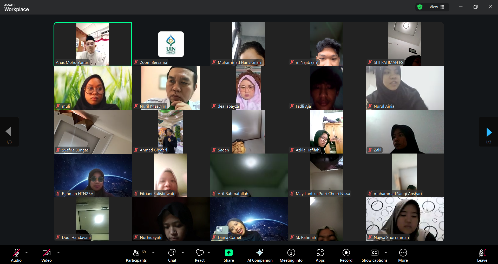This screenshot has height=264, width=498.
Task: Click muted mic icon on Ahmad Ghyfari
Action: point(136,150)
